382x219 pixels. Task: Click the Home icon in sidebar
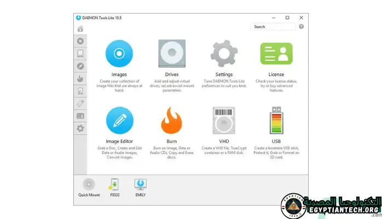[80, 28]
